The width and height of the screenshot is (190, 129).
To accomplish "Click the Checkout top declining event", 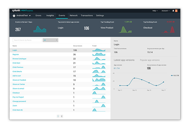I will [148, 28].
